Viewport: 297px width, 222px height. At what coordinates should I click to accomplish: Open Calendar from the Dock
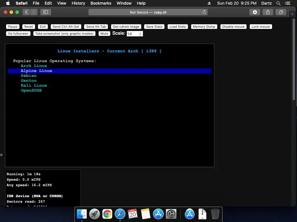(x=133, y=214)
